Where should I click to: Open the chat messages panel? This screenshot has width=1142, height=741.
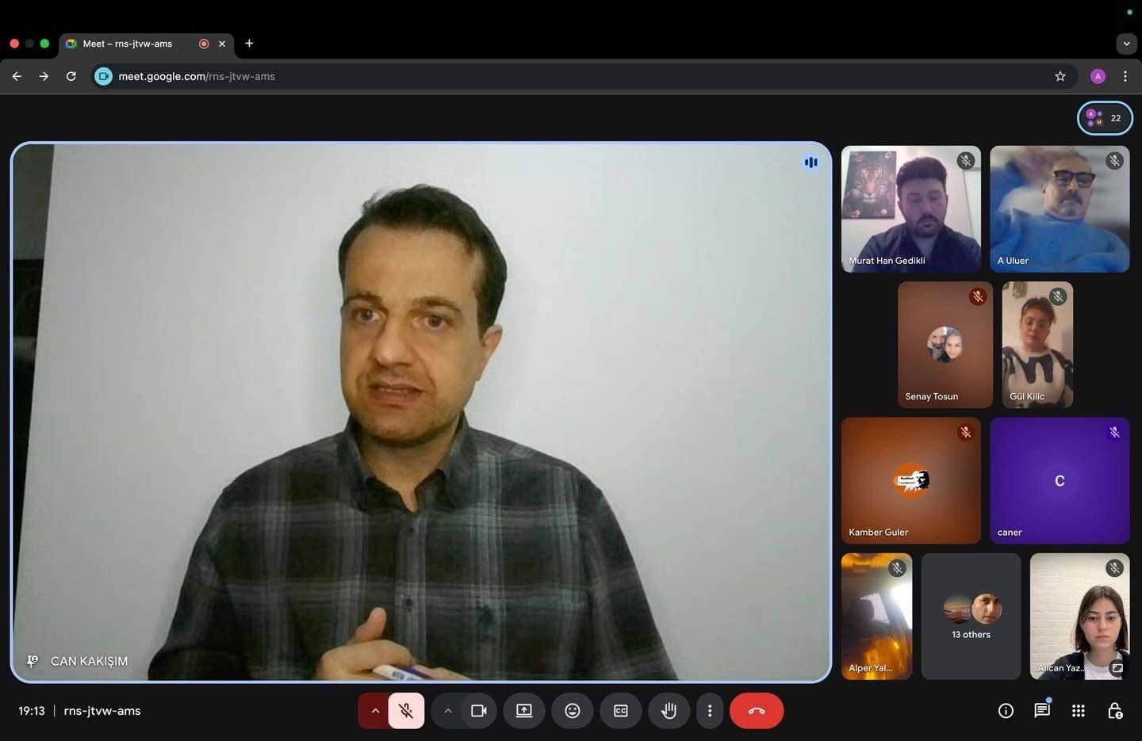click(1042, 711)
